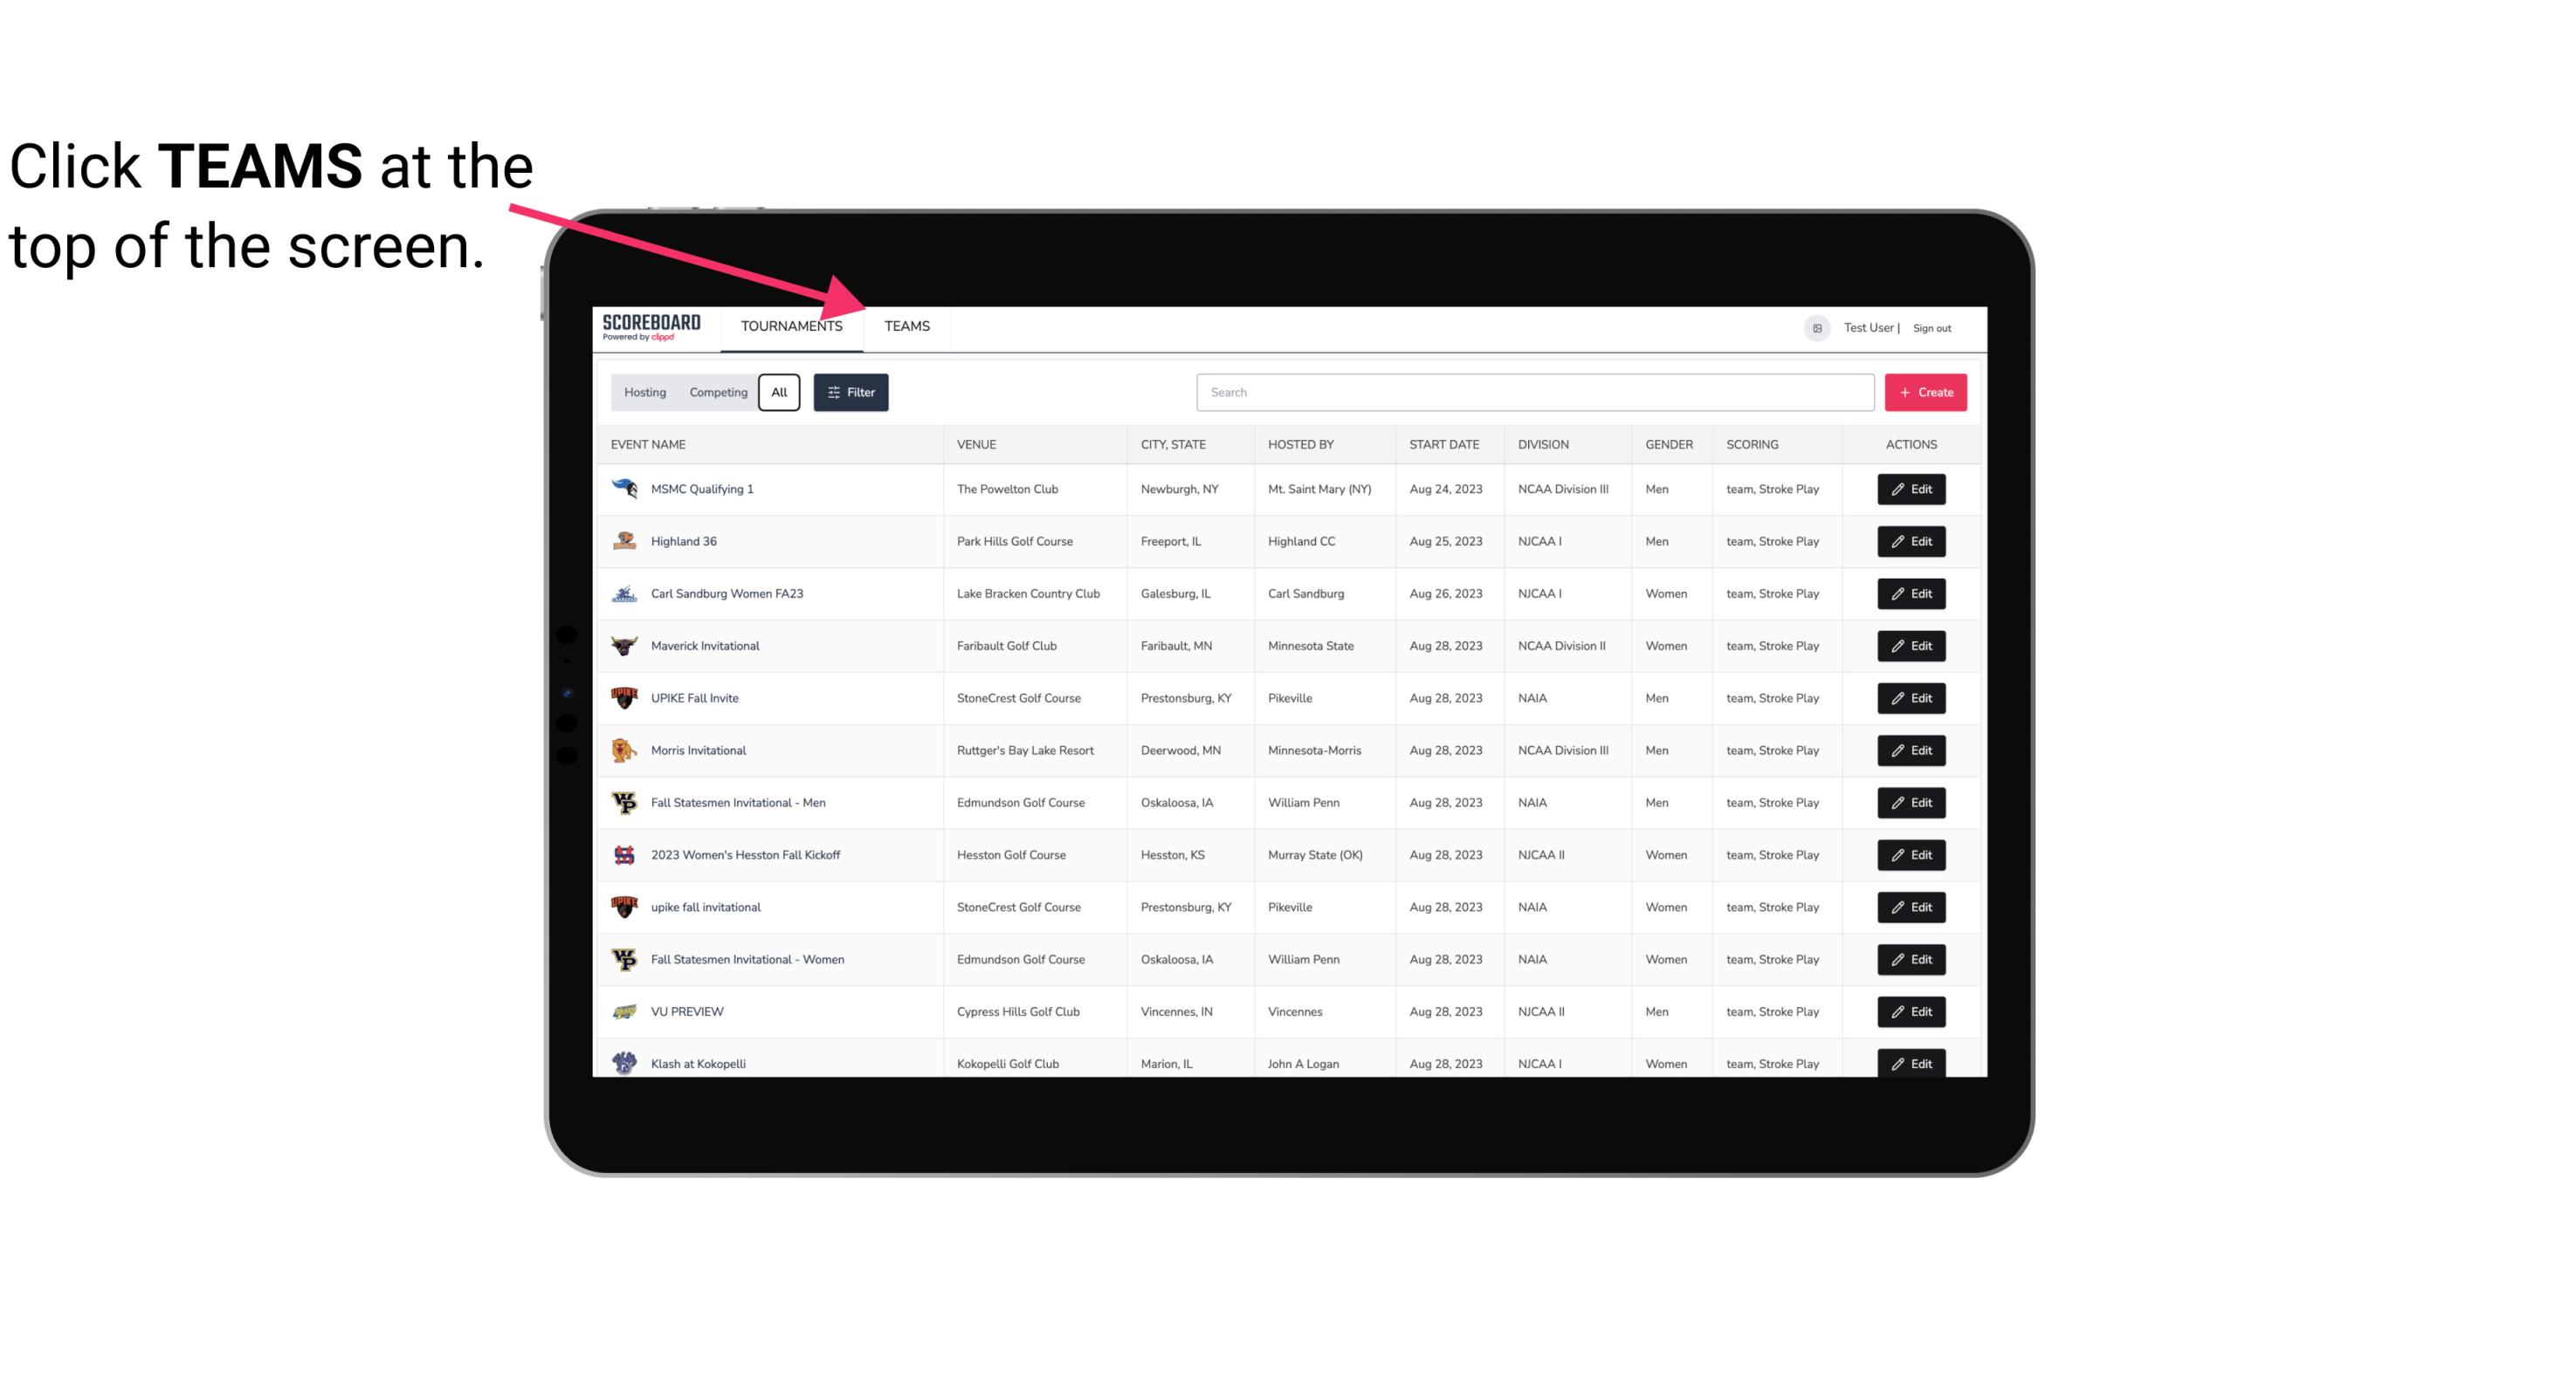The height and width of the screenshot is (1385, 2576).
Task: Click the settings gear icon
Action: coord(1815,327)
